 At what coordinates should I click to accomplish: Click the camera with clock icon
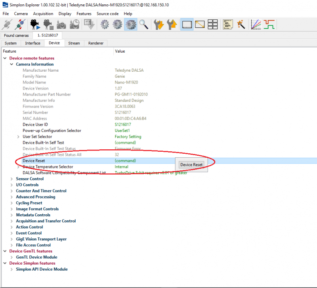74,25
